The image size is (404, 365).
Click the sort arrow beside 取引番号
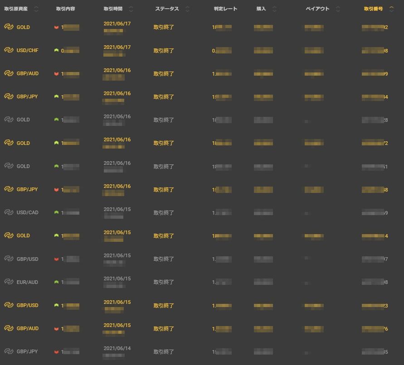[391, 9]
